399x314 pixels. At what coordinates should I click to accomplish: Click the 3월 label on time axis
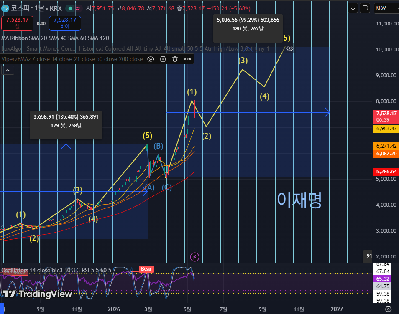(x=148, y=309)
